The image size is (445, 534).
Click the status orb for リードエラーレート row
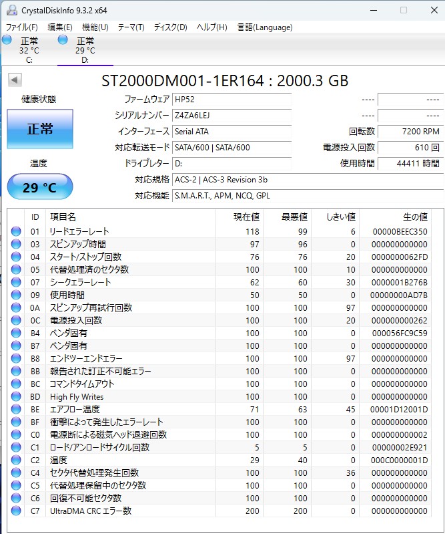16,232
